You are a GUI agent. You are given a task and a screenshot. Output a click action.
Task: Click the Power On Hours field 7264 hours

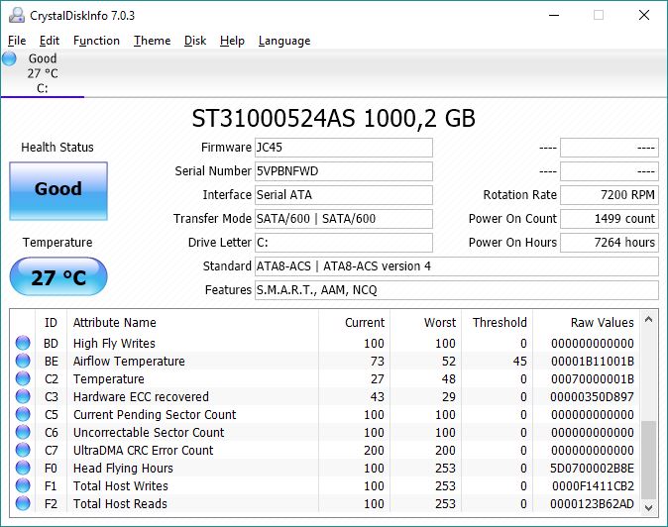tap(610, 243)
